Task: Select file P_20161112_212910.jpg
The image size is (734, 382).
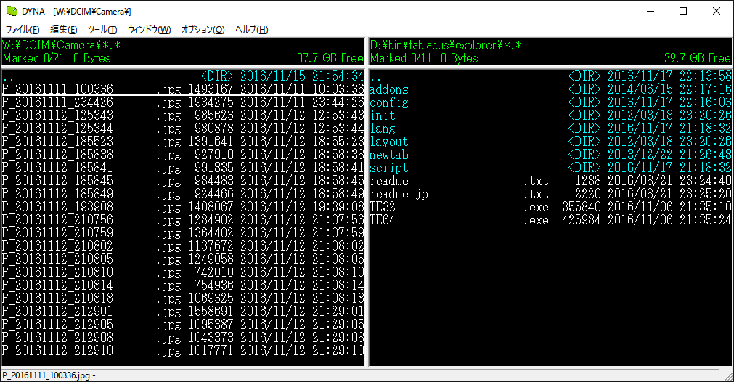Action: pos(183,351)
